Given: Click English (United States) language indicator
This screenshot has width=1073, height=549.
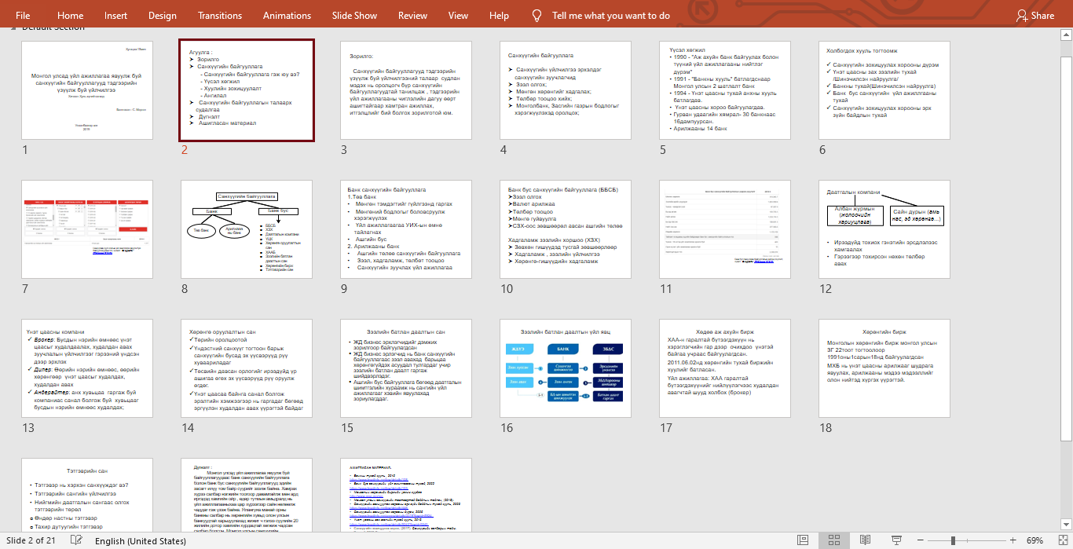Looking at the screenshot, I should (141, 541).
